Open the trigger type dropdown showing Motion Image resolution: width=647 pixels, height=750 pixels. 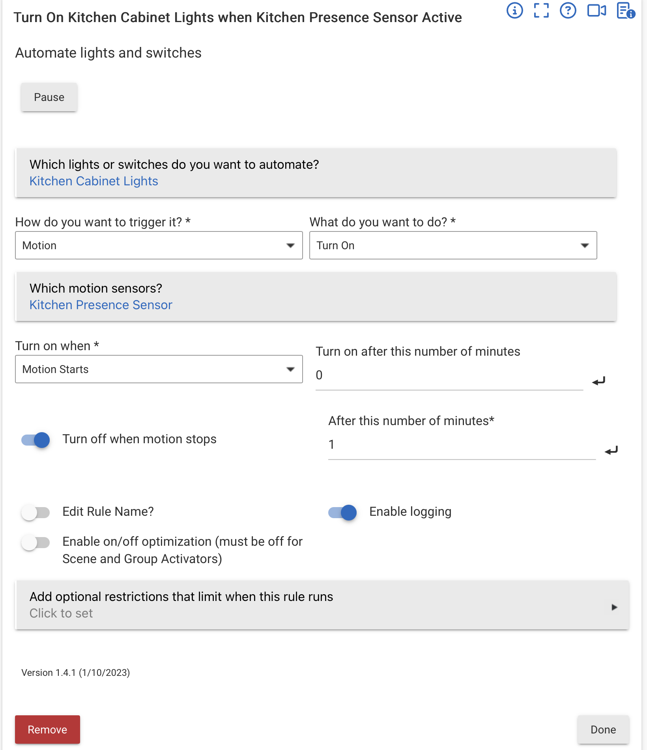click(x=159, y=245)
